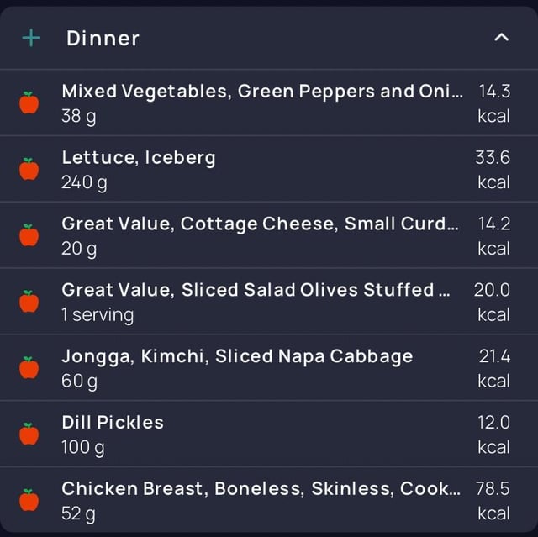Tap the 78.5 kcal value for chicken
The height and width of the screenshot is (537, 538).
coord(493,501)
